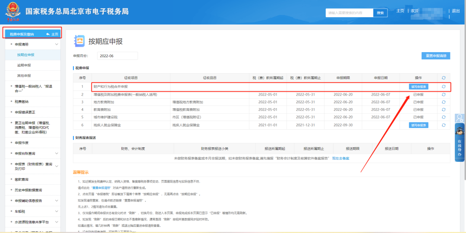This screenshot has height=233, width=466.
Task: Click 填写申报表 for 财产和行为税合并申报
Action: click(x=419, y=87)
